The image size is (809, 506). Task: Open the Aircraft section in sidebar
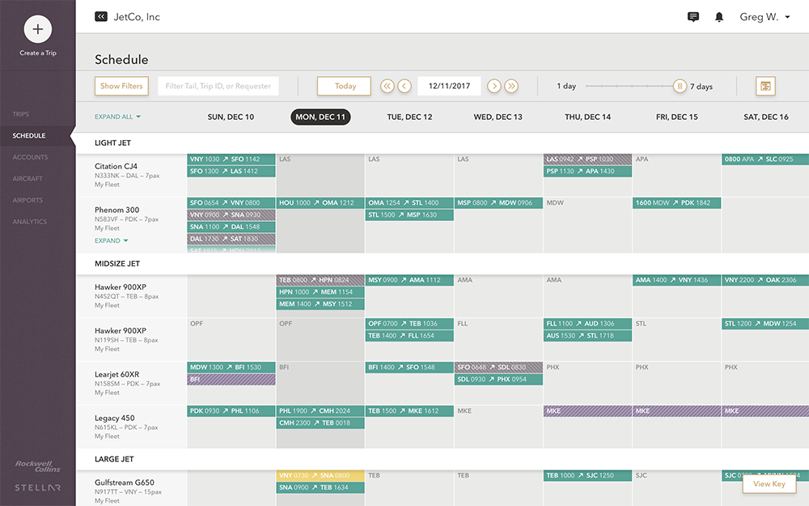(x=28, y=179)
